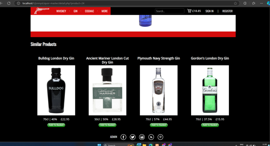Viewport: 270px width, 146px height.
Task: Select the £22.95 Bulldog price
Action: [65, 119]
